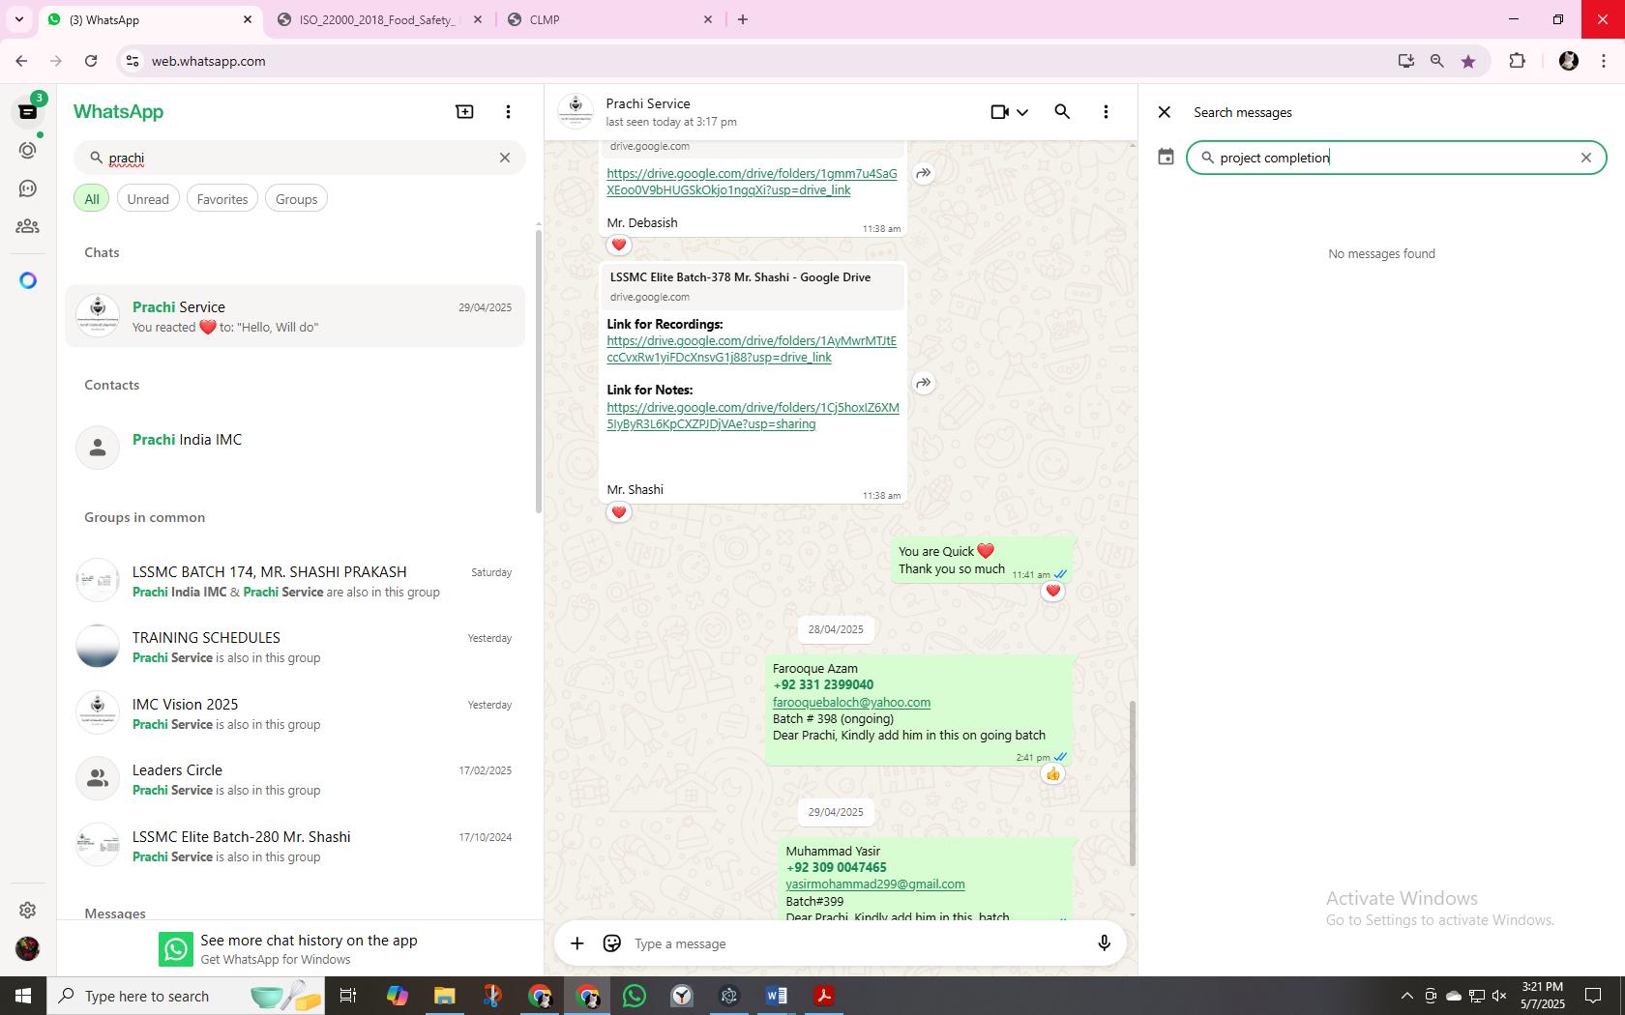Open Word from the taskbar

coord(777,996)
